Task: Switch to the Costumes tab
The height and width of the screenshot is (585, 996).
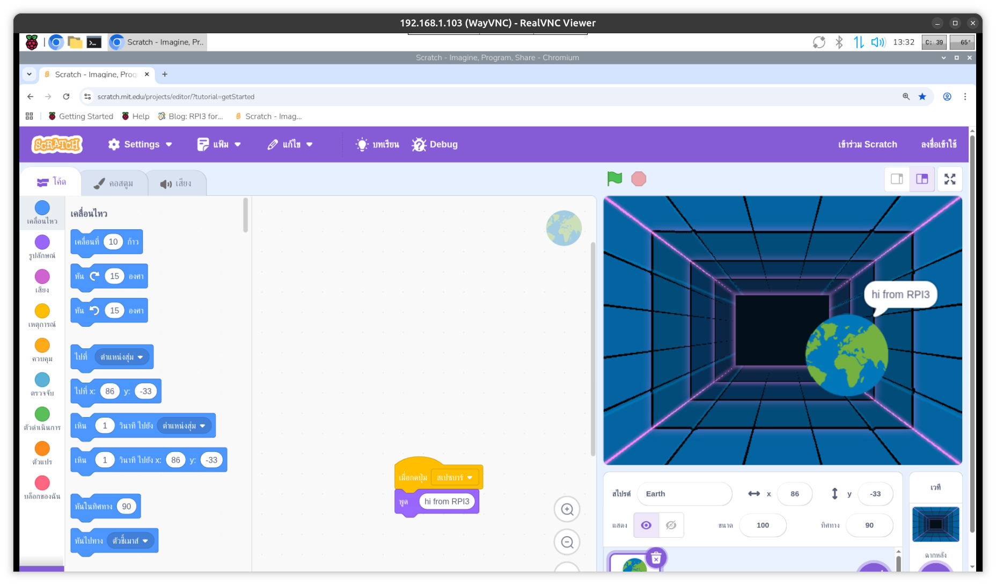Action: (114, 184)
